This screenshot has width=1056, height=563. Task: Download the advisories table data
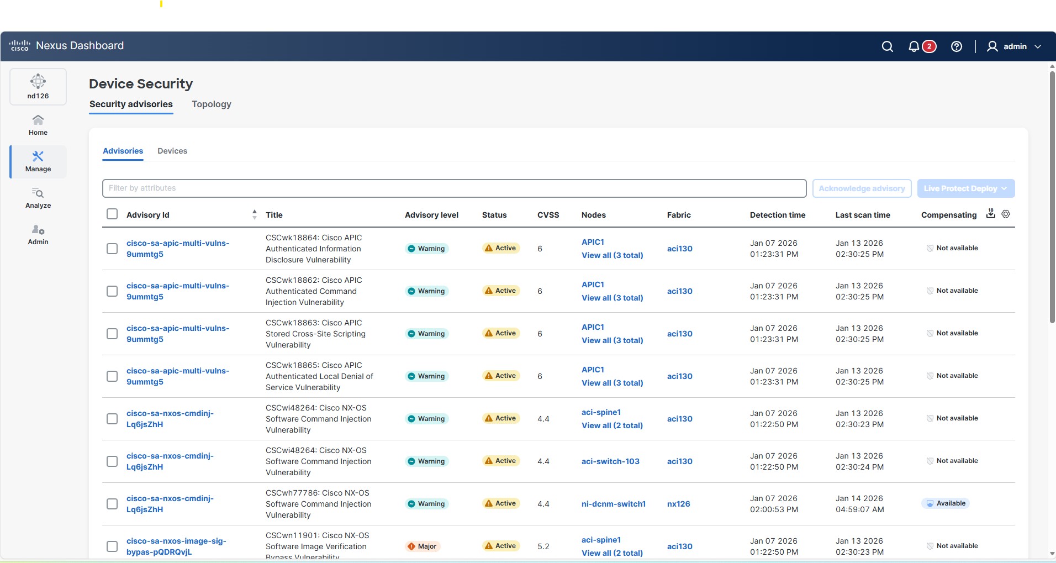990,214
